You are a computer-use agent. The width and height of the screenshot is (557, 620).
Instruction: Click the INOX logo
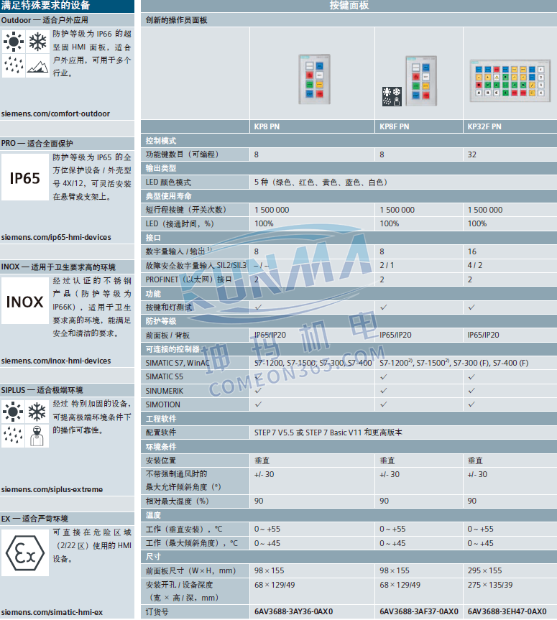[x=25, y=301]
